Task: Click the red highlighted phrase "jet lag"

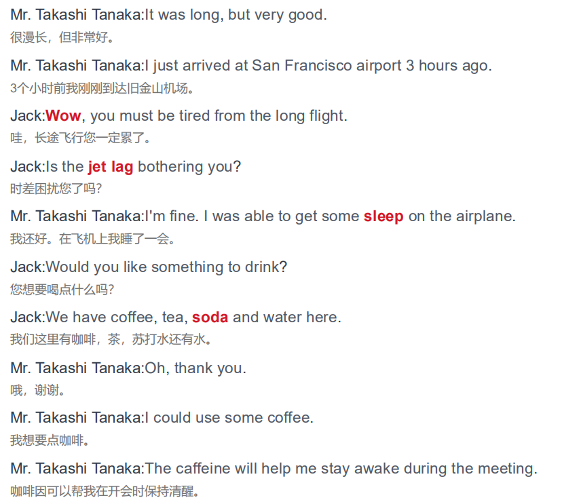Action: coord(111,167)
